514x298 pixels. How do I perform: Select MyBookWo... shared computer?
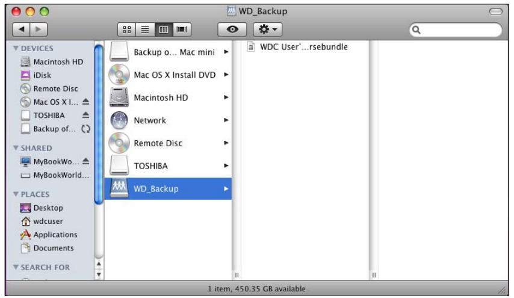[x=50, y=161]
